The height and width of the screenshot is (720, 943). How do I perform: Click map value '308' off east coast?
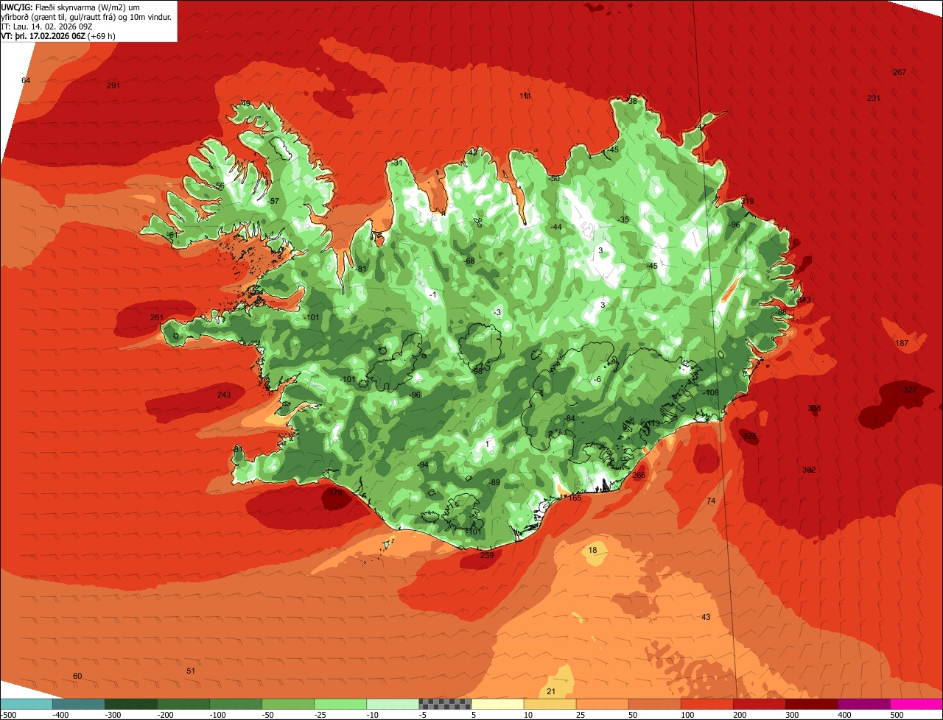[x=814, y=408]
